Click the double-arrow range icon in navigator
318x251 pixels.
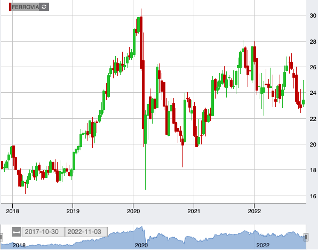click(x=17, y=232)
